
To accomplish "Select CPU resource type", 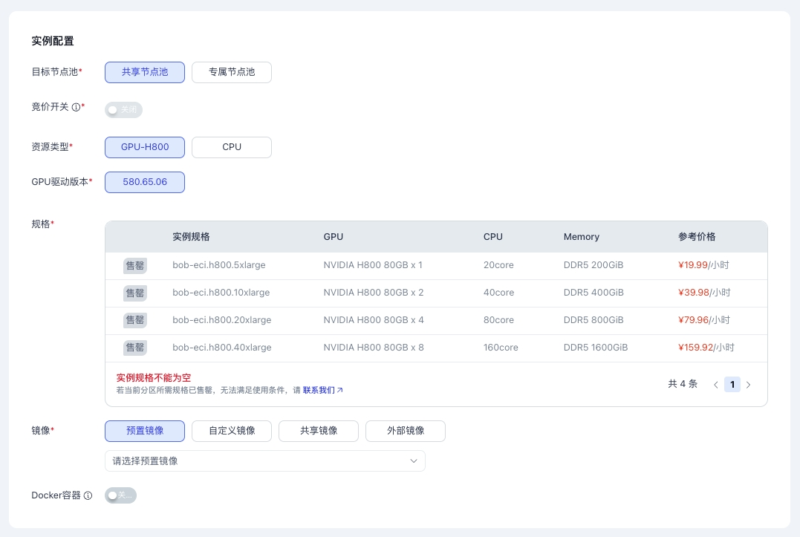I will coord(232,147).
